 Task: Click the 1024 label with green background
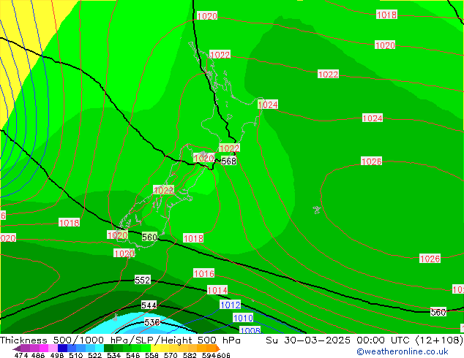(x=268, y=104)
